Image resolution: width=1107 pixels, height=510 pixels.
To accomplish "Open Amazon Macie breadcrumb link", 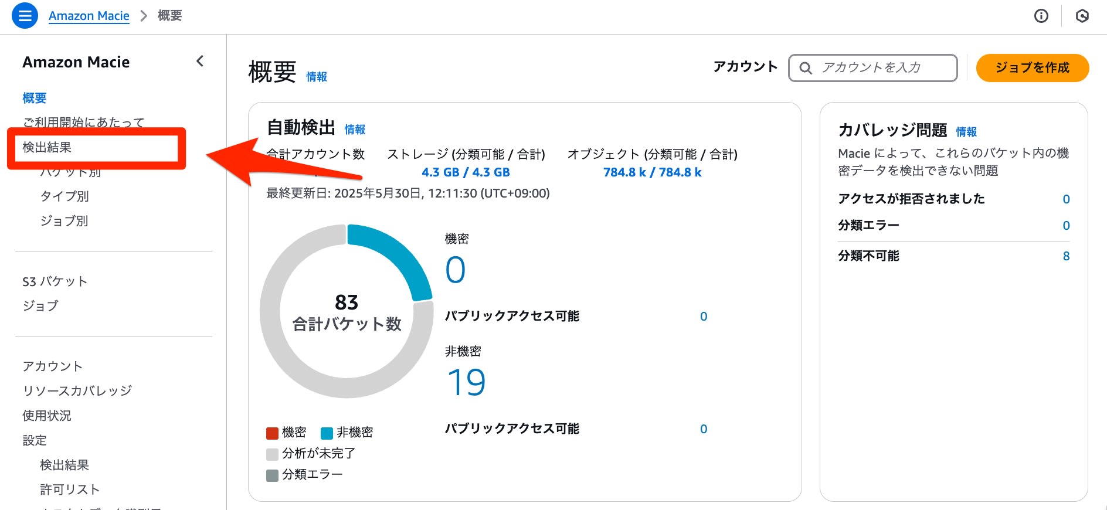I will pyautogui.click(x=89, y=16).
